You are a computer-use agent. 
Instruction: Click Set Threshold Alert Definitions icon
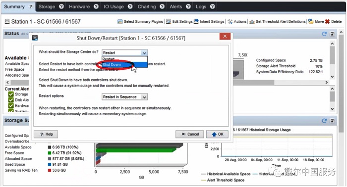coord(252,22)
